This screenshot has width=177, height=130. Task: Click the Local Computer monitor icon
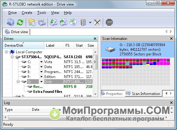point(12,52)
